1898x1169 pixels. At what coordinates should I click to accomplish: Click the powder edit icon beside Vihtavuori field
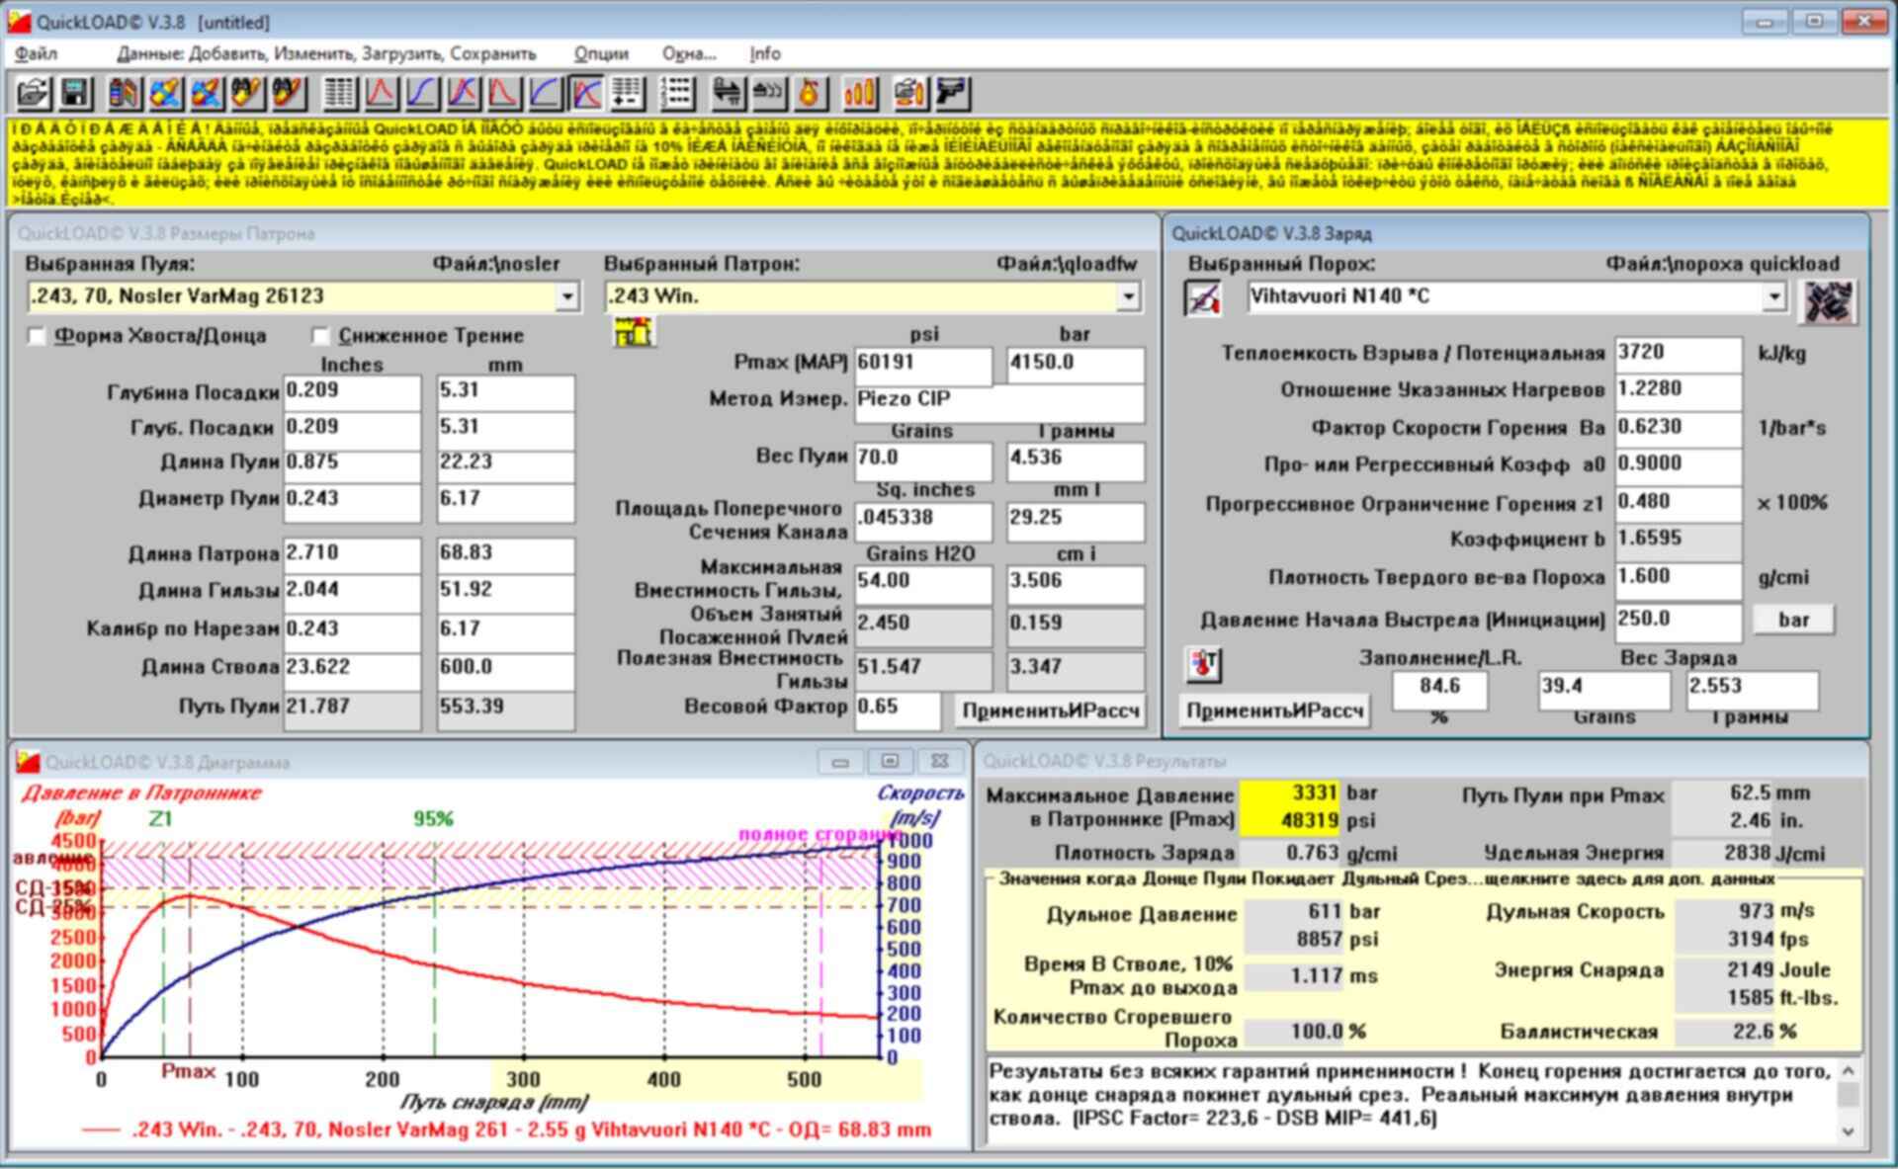point(1203,297)
